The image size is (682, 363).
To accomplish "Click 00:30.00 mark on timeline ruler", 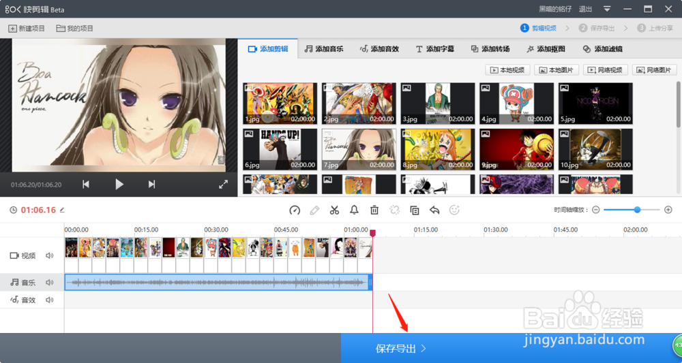I will (x=216, y=230).
